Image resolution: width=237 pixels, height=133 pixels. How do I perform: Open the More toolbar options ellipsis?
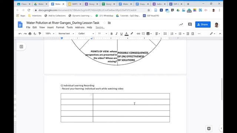199,34
